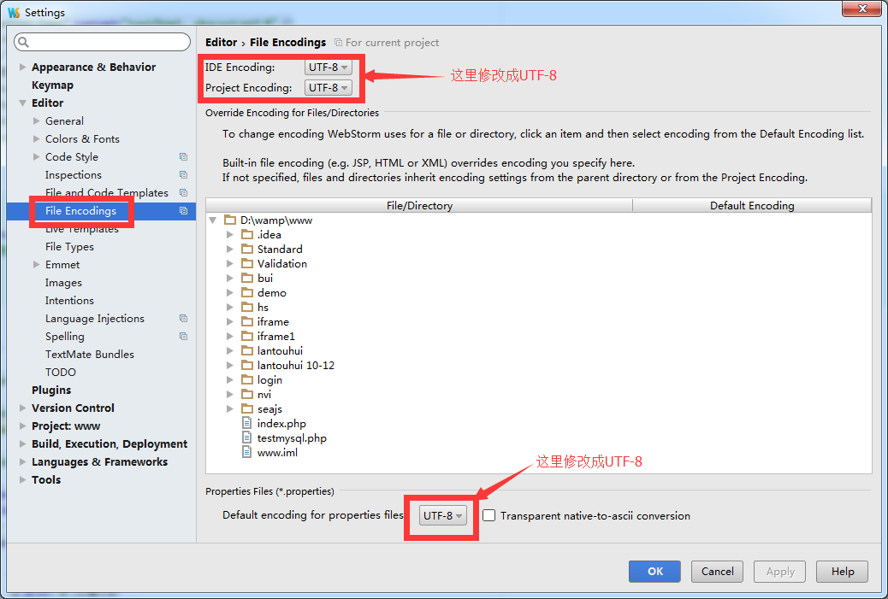Click the Help button
This screenshot has height=599, width=888.
pyautogui.click(x=842, y=572)
